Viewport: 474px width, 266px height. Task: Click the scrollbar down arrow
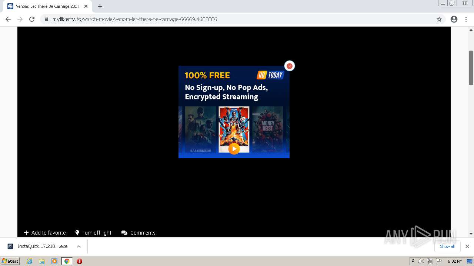tap(471, 234)
